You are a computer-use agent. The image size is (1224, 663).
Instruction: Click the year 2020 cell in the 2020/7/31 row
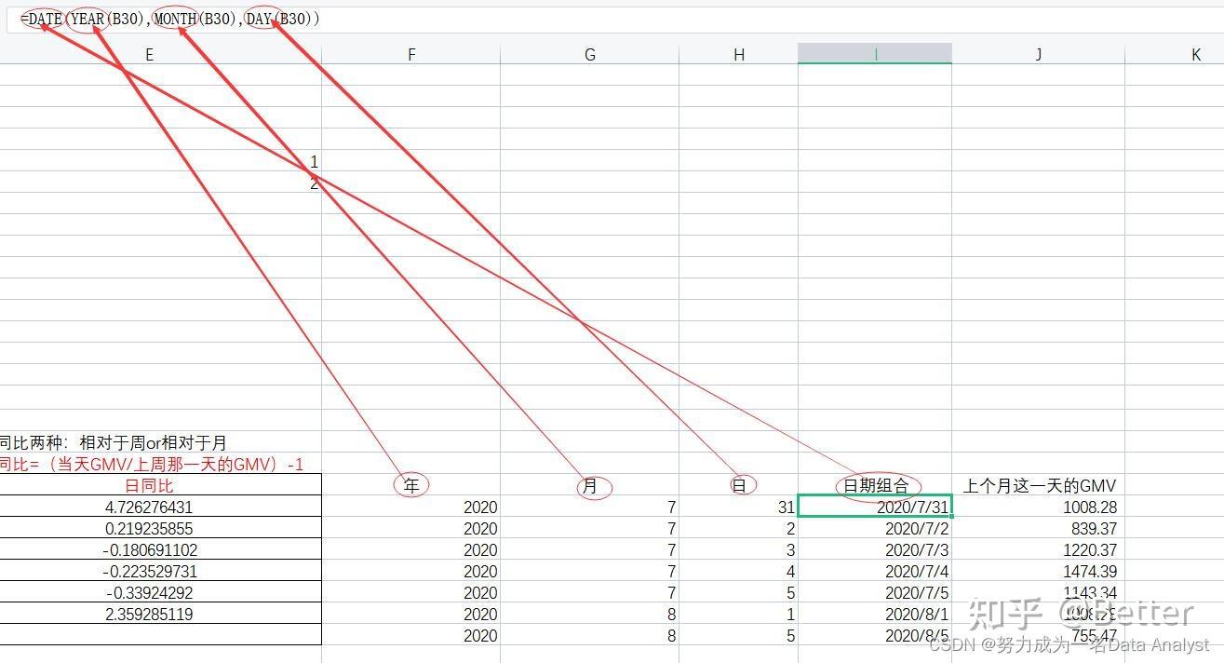411,507
